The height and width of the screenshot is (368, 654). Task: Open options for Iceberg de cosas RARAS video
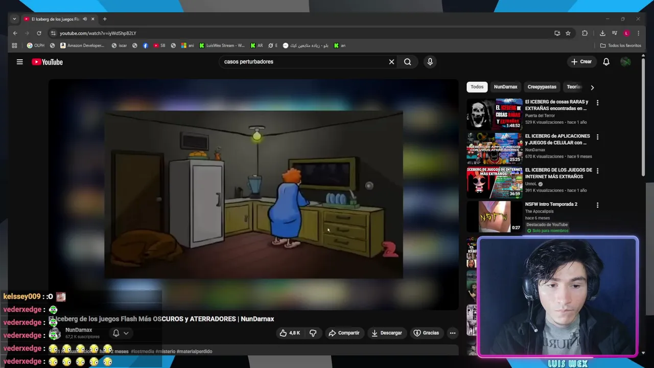point(597,103)
